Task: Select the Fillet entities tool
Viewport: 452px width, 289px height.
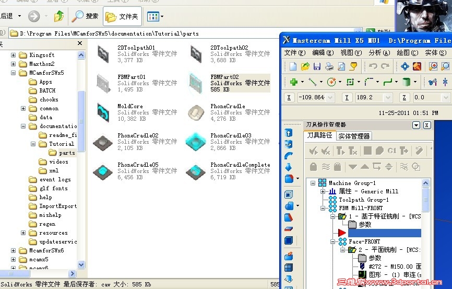Action: point(369,82)
